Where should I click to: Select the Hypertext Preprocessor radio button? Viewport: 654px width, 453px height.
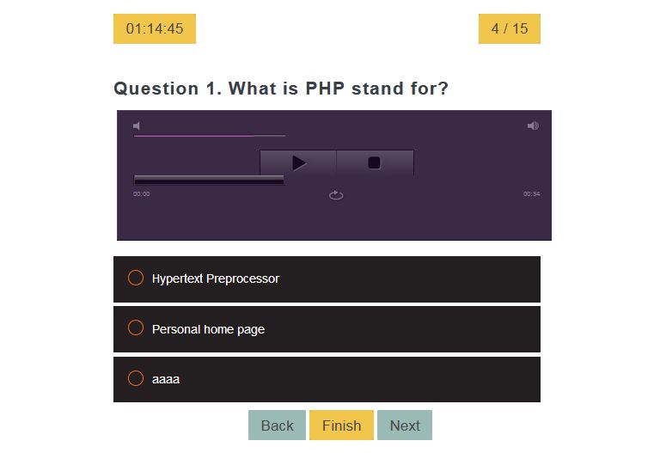pyautogui.click(x=135, y=278)
